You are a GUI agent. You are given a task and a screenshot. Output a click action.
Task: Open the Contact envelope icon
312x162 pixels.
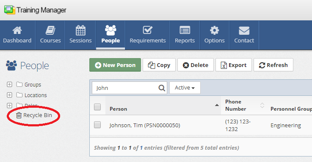(x=244, y=31)
